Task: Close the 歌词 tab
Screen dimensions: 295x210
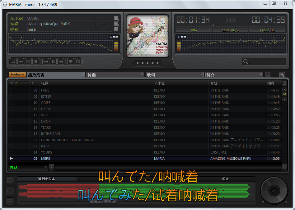Action: [202, 74]
